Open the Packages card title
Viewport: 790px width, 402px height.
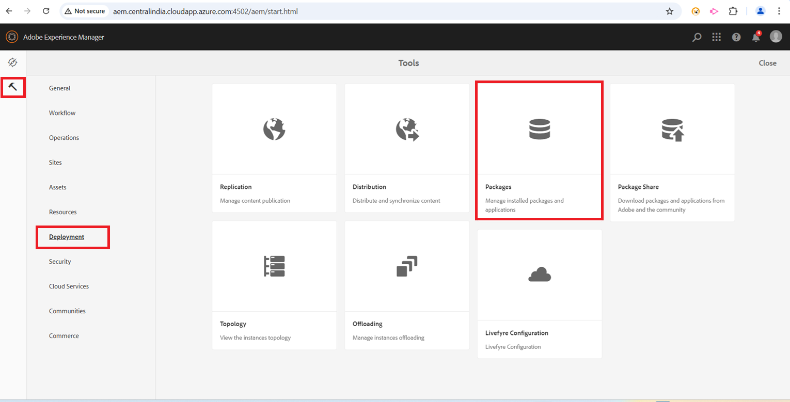(x=498, y=187)
